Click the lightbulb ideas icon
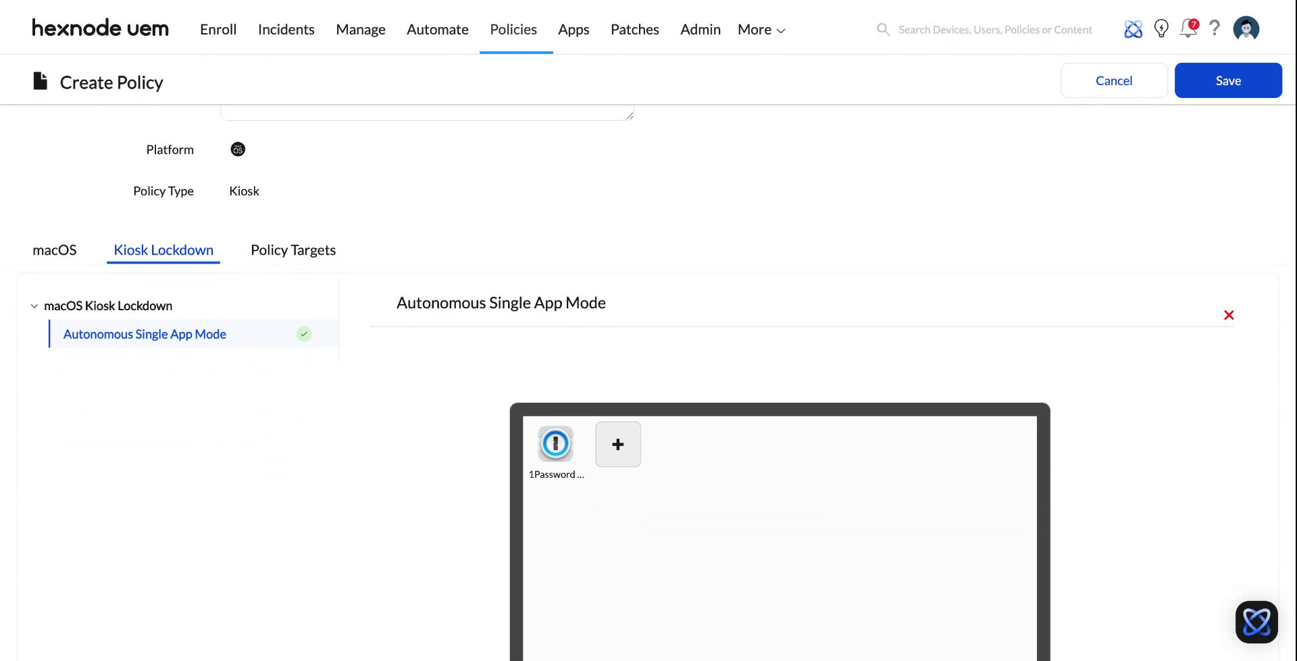Image resolution: width=1297 pixels, height=661 pixels. coord(1161,28)
